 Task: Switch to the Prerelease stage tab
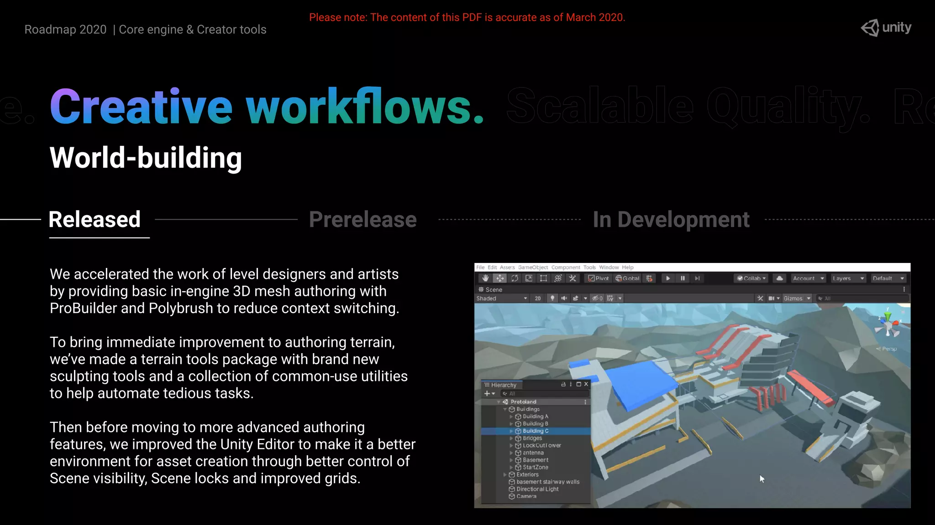[x=362, y=220]
